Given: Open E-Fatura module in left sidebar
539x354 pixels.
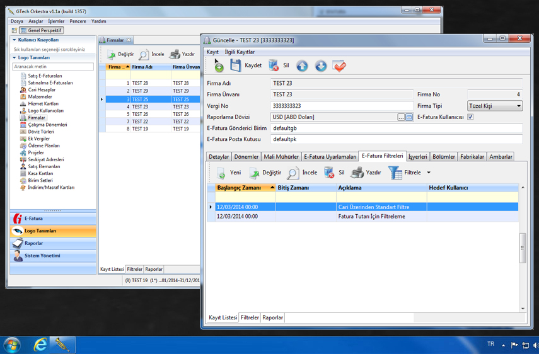Looking at the screenshot, I should click(53, 219).
